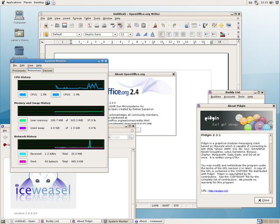Open View menu in System Monitor

[x=30, y=66]
